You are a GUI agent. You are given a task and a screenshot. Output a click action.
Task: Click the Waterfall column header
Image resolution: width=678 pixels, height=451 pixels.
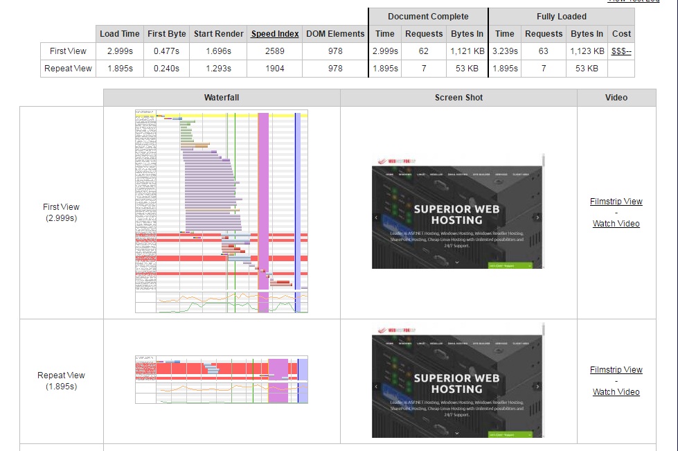tap(222, 98)
